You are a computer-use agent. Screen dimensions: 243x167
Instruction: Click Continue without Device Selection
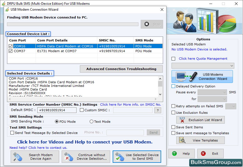[x=86, y=157]
